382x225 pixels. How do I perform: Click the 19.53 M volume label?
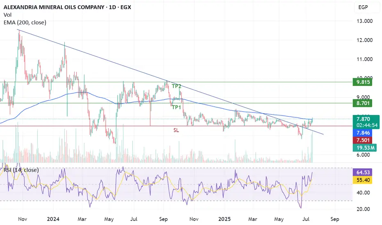365,148
